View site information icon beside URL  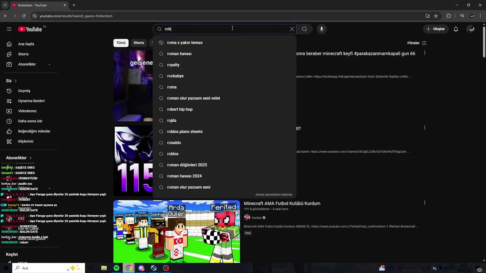pyautogui.click(x=35, y=16)
